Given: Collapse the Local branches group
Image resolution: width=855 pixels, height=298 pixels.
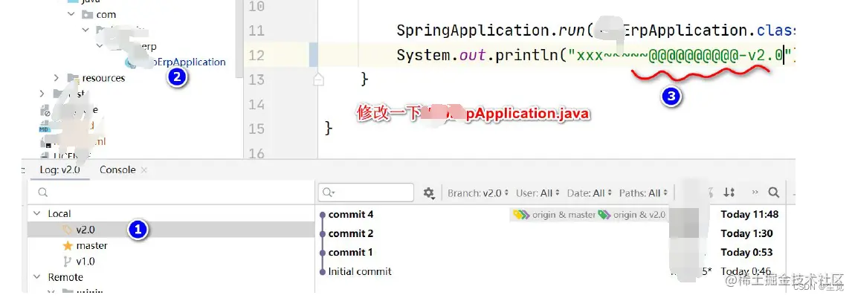Looking at the screenshot, I should [37, 213].
